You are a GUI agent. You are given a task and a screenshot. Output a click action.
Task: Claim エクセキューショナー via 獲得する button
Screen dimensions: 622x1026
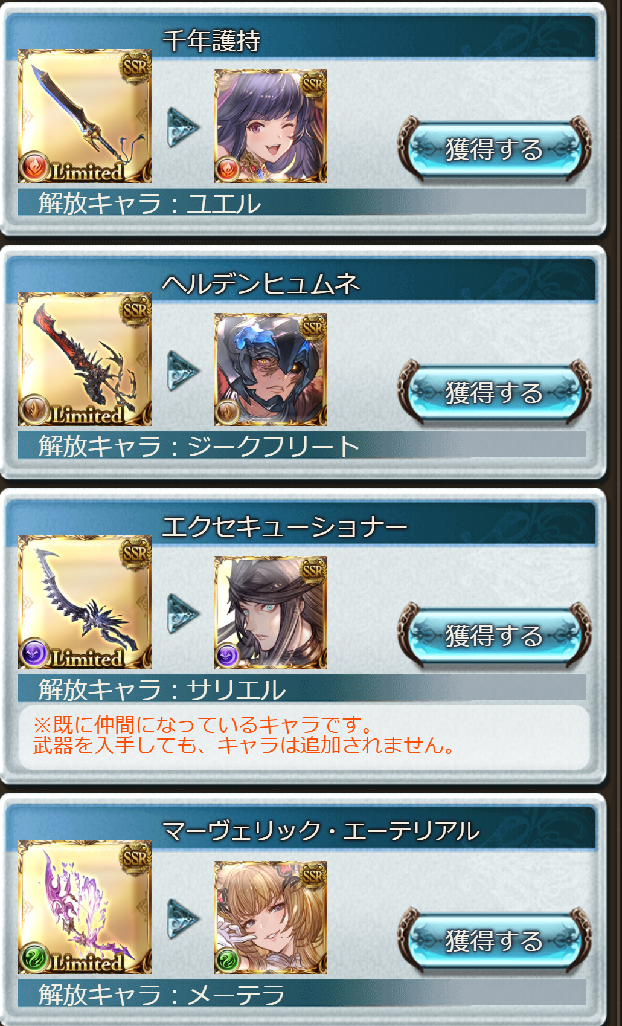[494, 636]
